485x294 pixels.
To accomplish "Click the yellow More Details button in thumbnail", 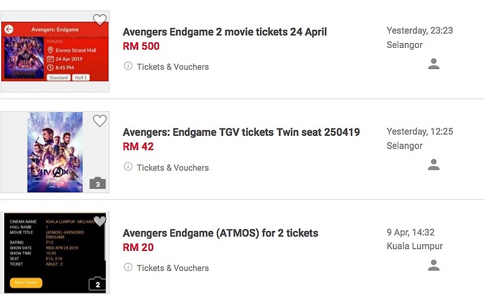I will pyautogui.click(x=26, y=282).
